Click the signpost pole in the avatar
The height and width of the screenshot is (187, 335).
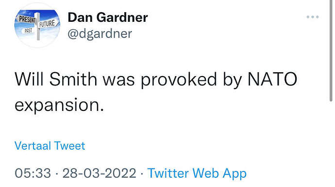click(38, 27)
